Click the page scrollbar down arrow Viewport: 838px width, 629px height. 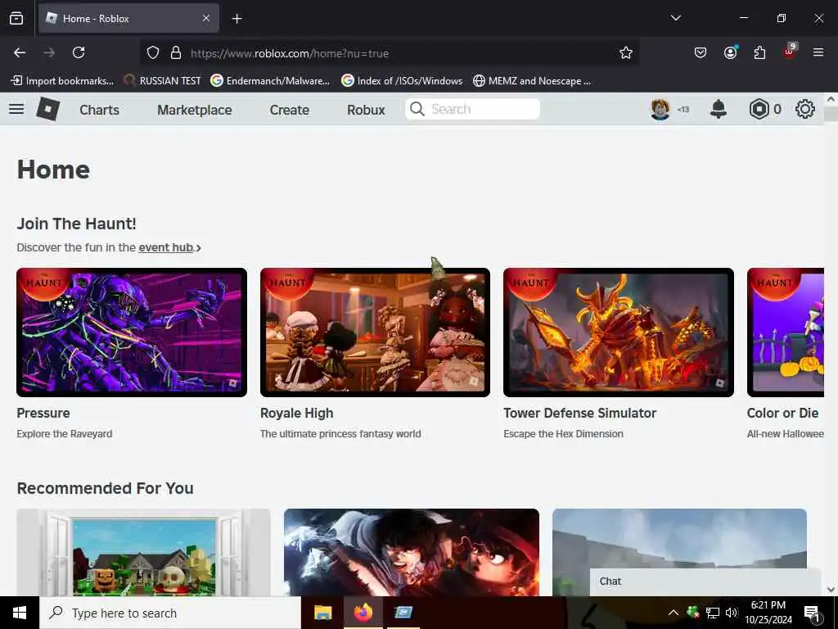pos(831,590)
